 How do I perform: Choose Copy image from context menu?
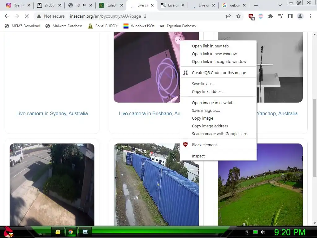pyautogui.click(x=218, y=118)
